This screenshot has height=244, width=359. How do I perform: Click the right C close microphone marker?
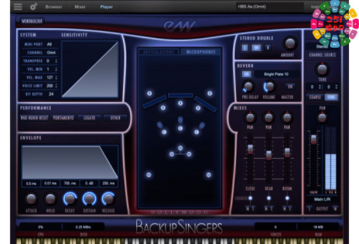tap(197, 132)
